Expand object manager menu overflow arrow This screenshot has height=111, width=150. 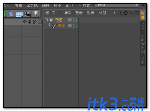[x=114, y=13]
